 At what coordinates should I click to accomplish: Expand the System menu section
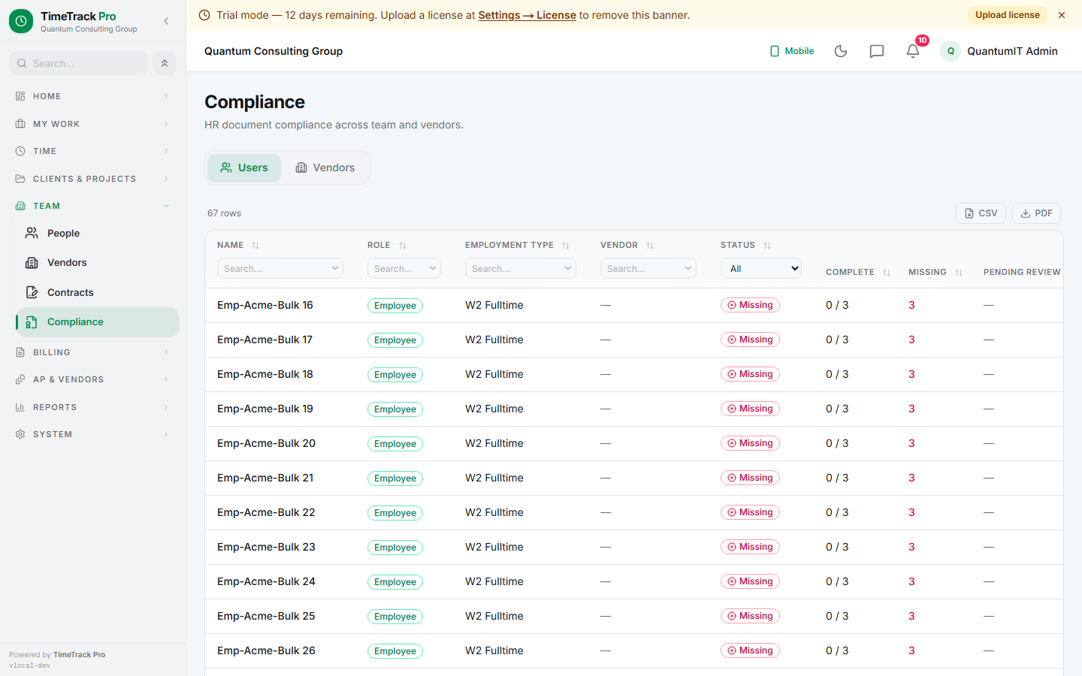93,434
